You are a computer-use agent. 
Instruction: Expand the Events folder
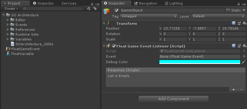(x=8, y=25)
